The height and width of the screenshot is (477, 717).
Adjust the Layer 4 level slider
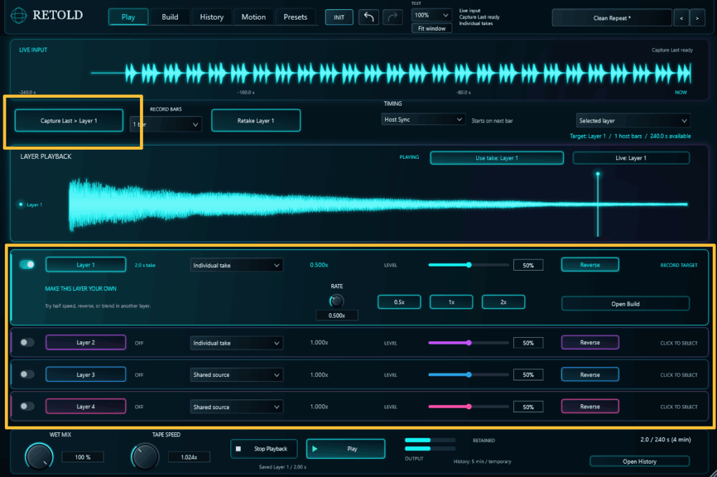468,406
